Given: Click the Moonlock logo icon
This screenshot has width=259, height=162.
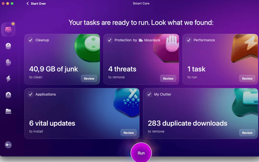Looking at the screenshot, I should [141, 40].
